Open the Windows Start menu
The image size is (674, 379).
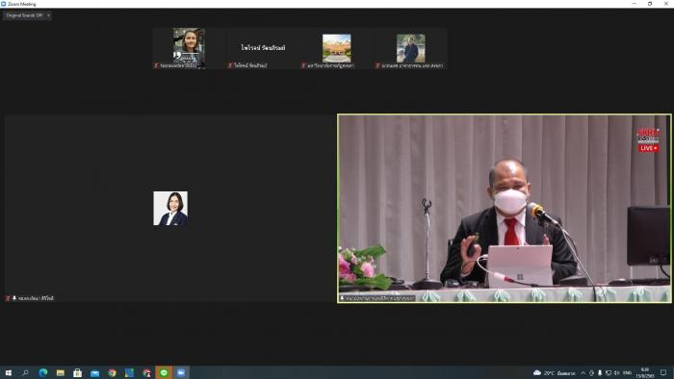8,372
